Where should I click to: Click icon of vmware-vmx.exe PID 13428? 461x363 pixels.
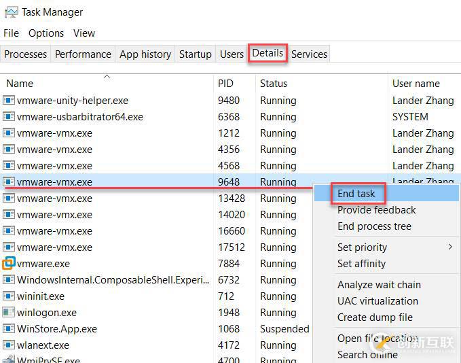(x=9, y=198)
